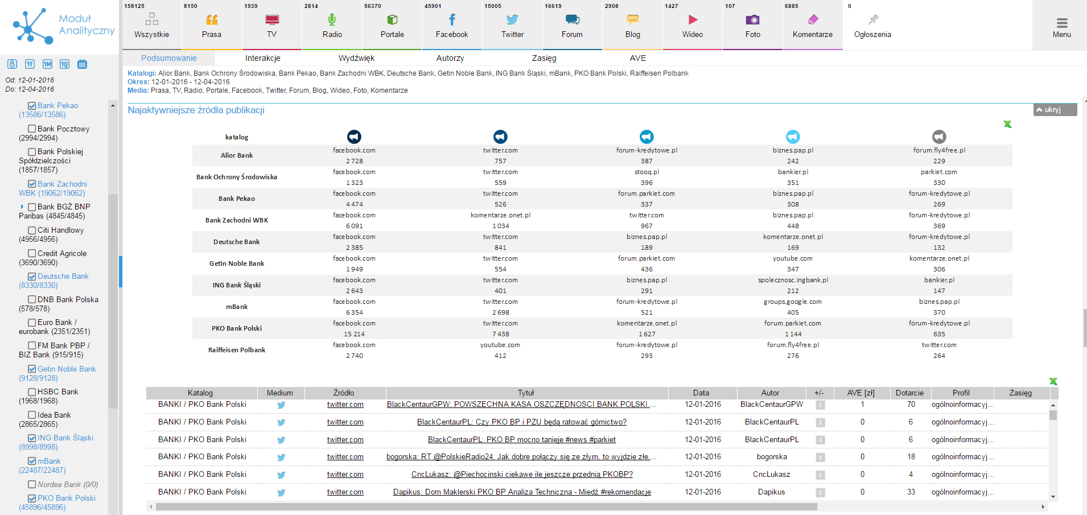Sort by the AVE [zł] column header

point(861,393)
